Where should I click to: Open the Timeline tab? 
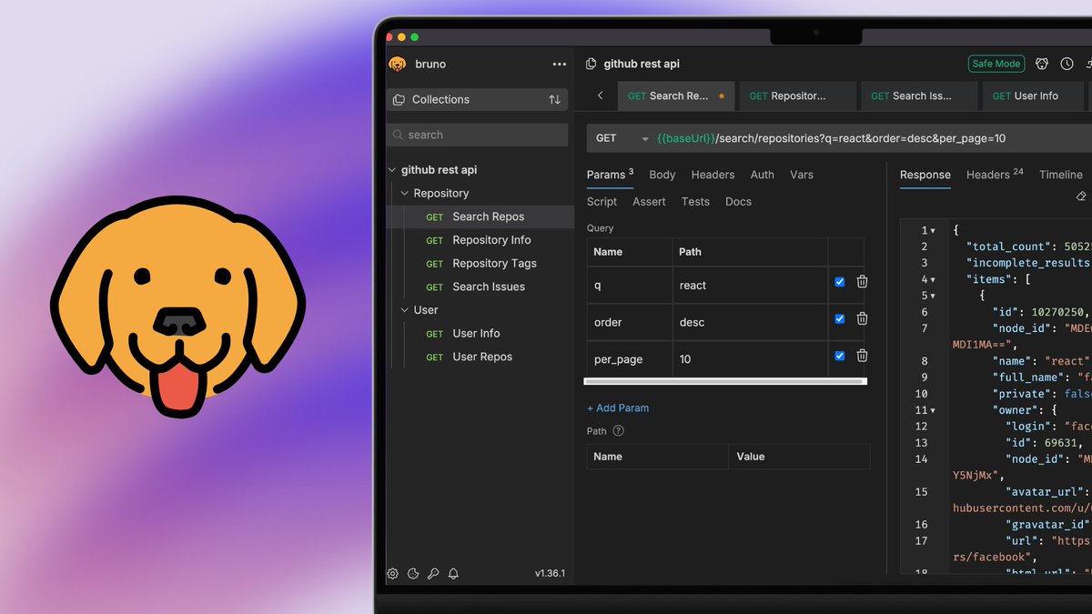[1061, 175]
